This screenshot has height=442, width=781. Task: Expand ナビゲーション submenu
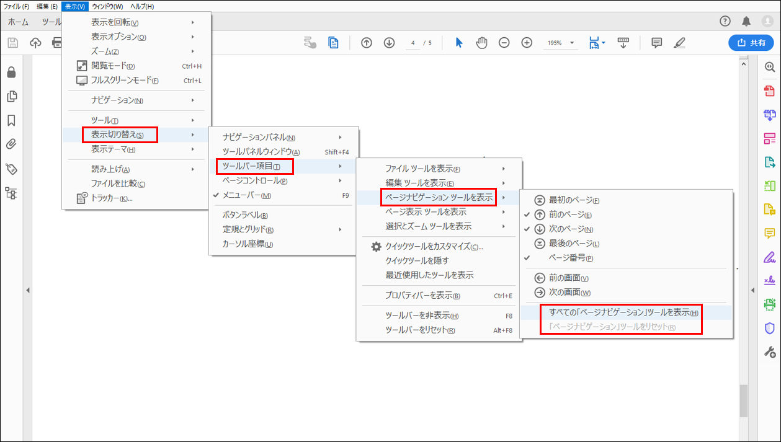(136, 100)
